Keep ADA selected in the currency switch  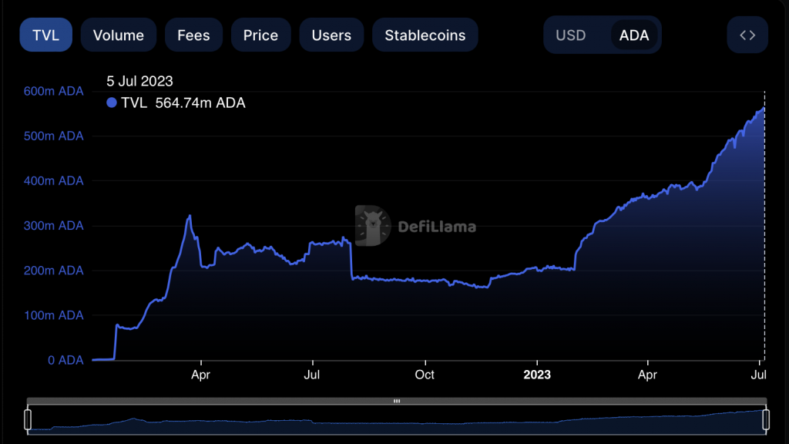pos(633,35)
